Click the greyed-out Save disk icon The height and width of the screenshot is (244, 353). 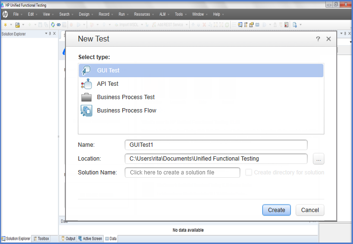point(40,25)
